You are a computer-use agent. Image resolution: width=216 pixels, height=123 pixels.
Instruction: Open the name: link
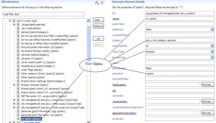coord(116,19)
